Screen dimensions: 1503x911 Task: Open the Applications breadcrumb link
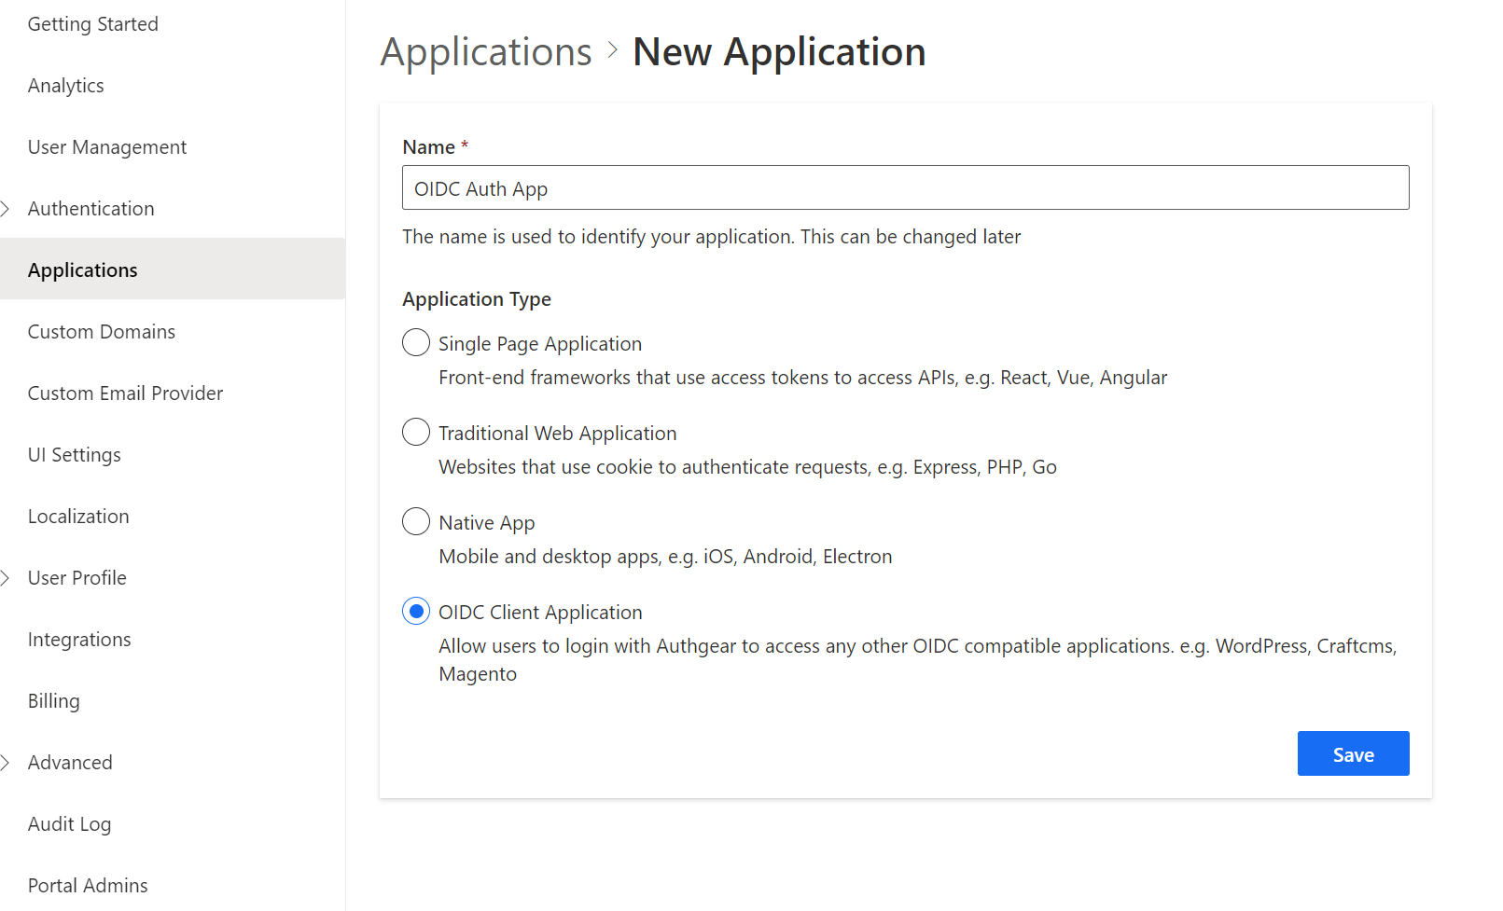tap(485, 51)
